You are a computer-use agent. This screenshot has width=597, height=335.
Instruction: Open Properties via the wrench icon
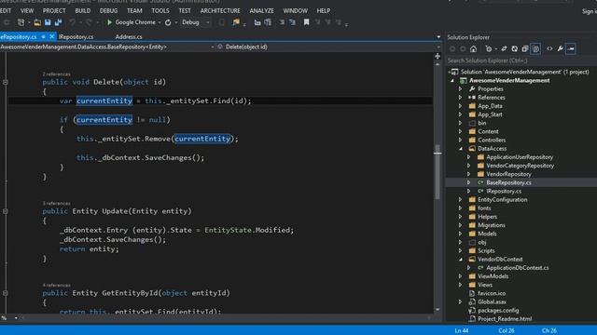[x=560, y=48]
